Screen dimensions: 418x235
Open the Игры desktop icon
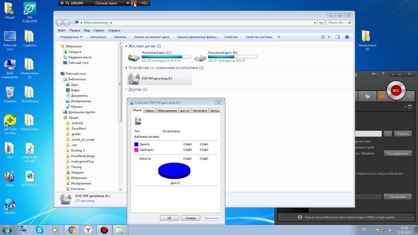(x=9, y=179)
